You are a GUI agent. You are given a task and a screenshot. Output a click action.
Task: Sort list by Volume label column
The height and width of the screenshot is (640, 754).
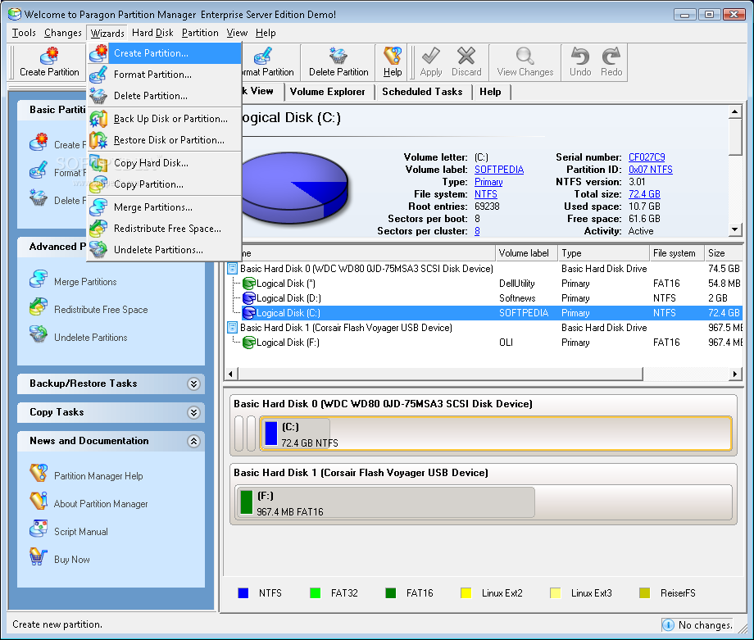[526, 253]
